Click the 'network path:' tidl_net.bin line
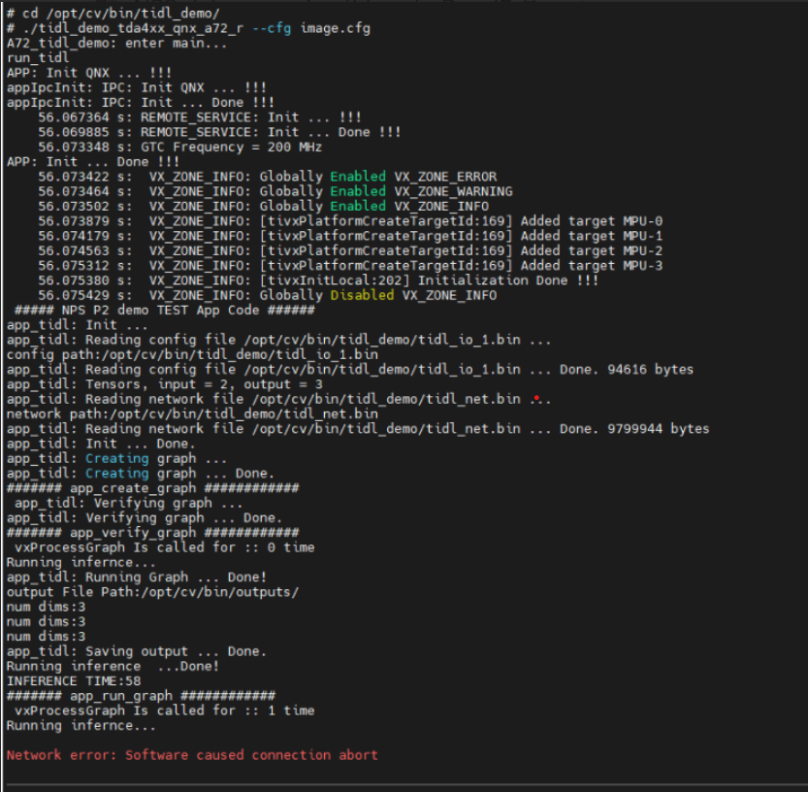 (x=192, y=413)
